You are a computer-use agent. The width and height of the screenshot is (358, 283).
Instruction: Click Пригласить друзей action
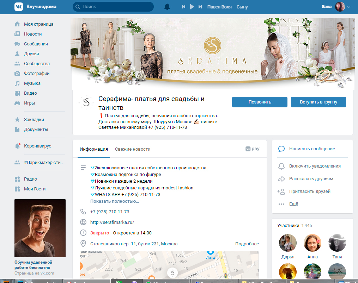(310, 191)
